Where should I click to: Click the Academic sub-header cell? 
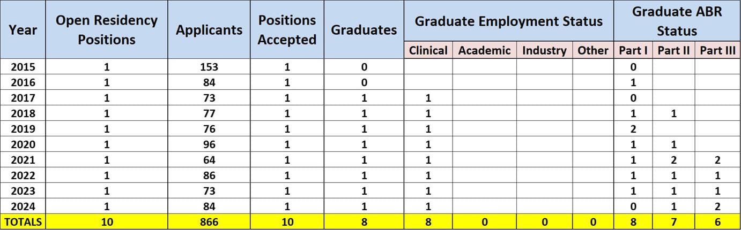tap(484, 51)
